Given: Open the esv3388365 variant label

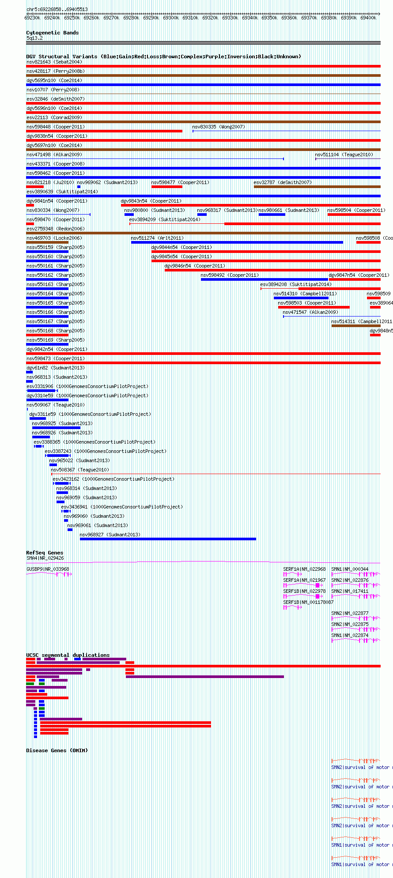Looking at the screenshot, I should 94,442.
